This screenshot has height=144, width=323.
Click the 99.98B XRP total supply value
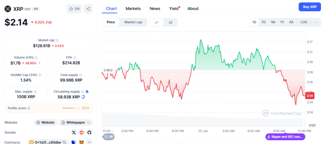coord(71,80)
